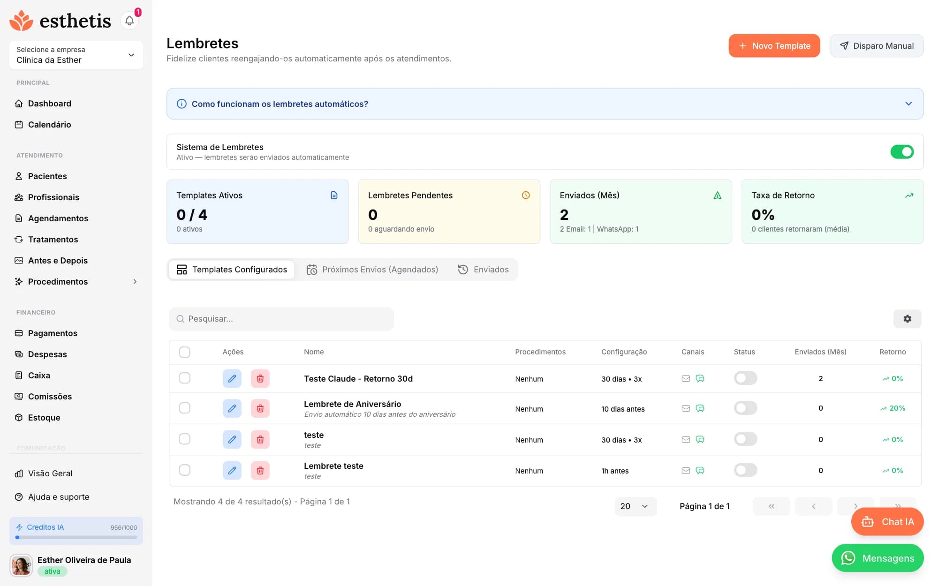938x586 pixels.
Task: Click the esthetis lotus logo
Action: [x=21, y=21]
